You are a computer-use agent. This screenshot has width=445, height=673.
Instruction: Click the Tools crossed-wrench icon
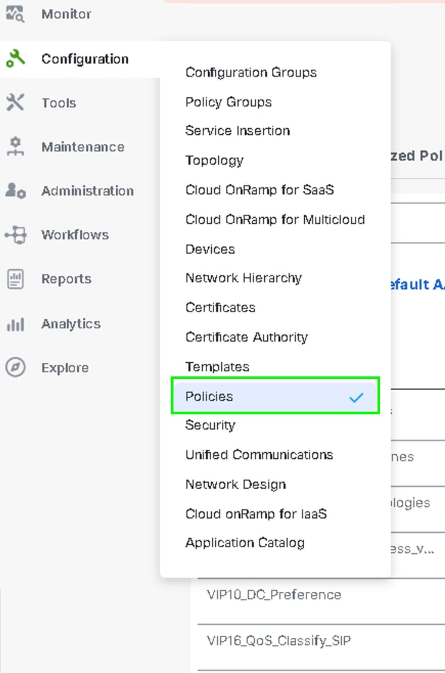(15, 103)
